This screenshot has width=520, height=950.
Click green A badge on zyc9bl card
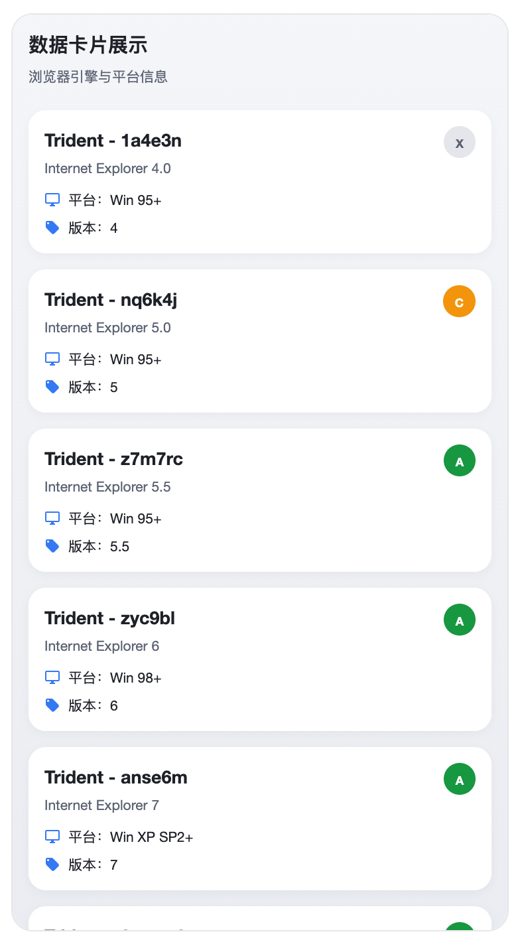pyautogui.click(x=459, y=620)
